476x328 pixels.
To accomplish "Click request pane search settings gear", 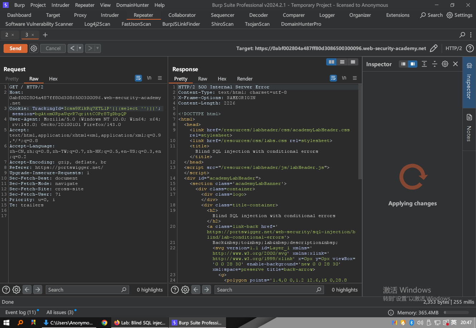I will pyautogui.click(x=16, y=290).
